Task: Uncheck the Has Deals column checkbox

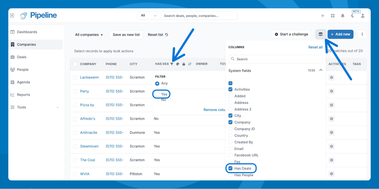Action: 230,168
